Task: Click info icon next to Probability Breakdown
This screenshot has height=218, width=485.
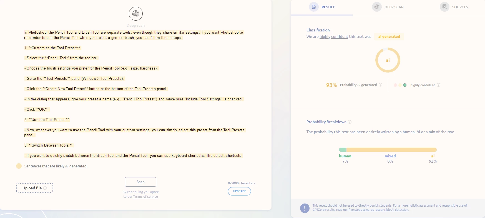Action: [350, 122]
